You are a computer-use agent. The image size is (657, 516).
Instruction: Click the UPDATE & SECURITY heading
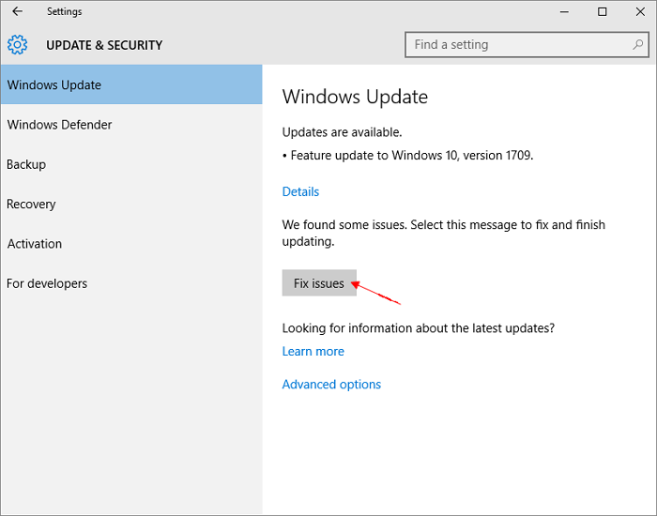[104, 45]
